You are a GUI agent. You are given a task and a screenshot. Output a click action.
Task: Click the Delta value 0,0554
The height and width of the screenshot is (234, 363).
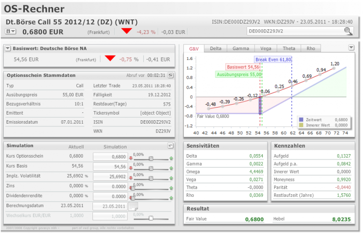[x=256, y=156]
